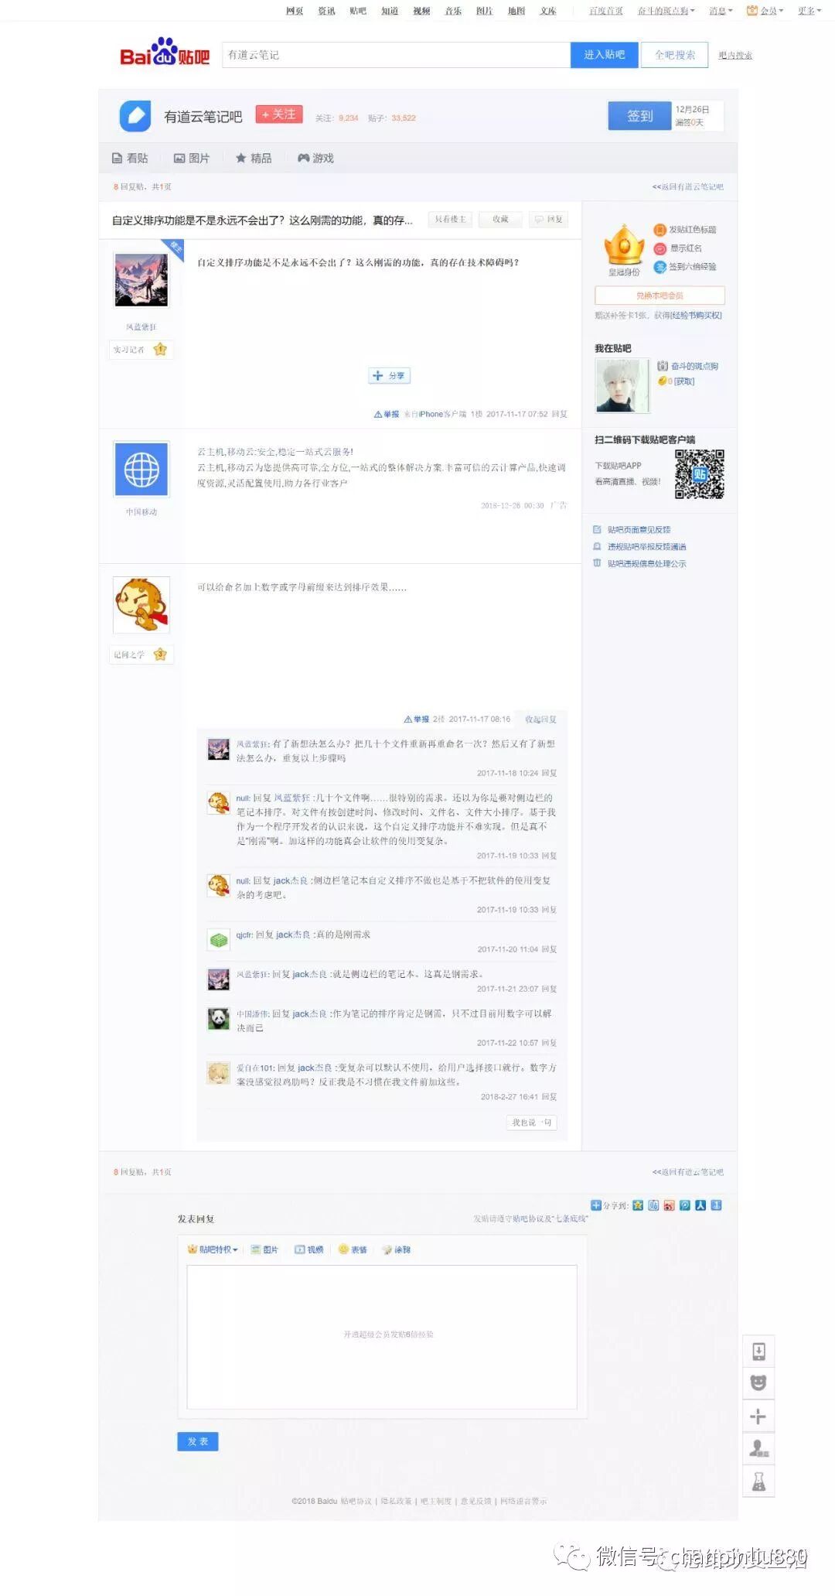Click the 全吧搜索 button
835x1596 pixels.
(675, 55)
